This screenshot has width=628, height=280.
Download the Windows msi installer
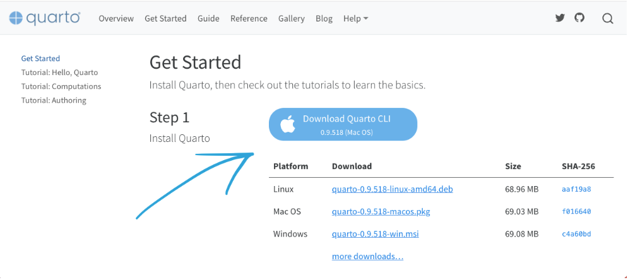point(375,234)
